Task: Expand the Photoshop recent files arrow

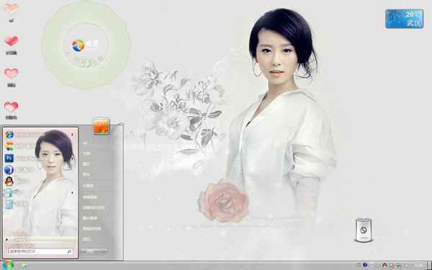Action: point(73,158)
